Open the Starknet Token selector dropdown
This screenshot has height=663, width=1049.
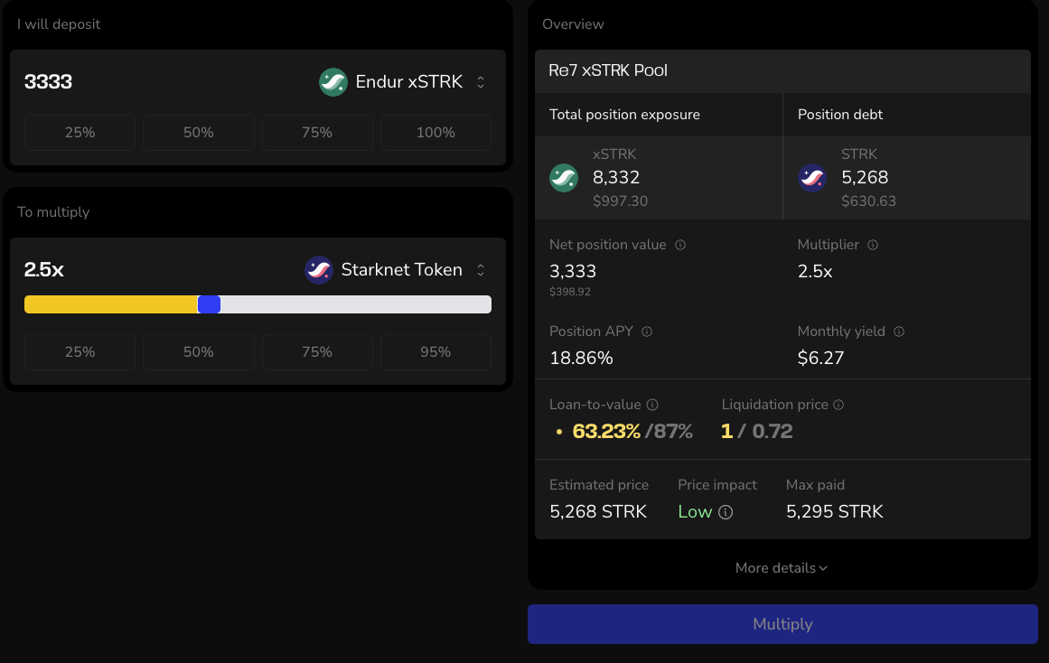[396, 270]
